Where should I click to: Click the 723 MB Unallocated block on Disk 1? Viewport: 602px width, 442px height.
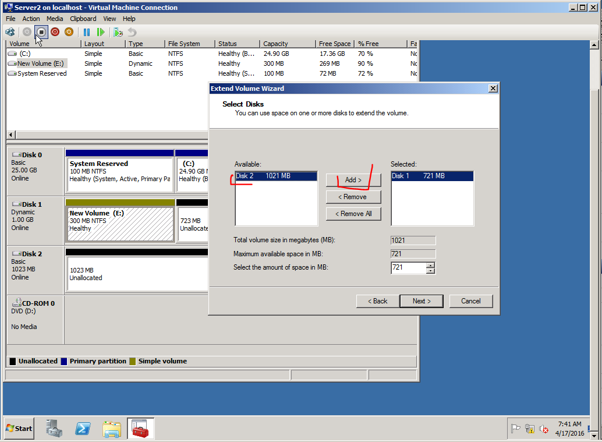click(193, 221)
